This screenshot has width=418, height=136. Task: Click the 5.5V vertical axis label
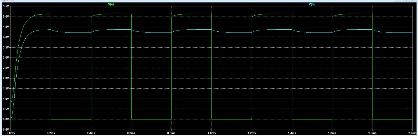coord(5,6)
